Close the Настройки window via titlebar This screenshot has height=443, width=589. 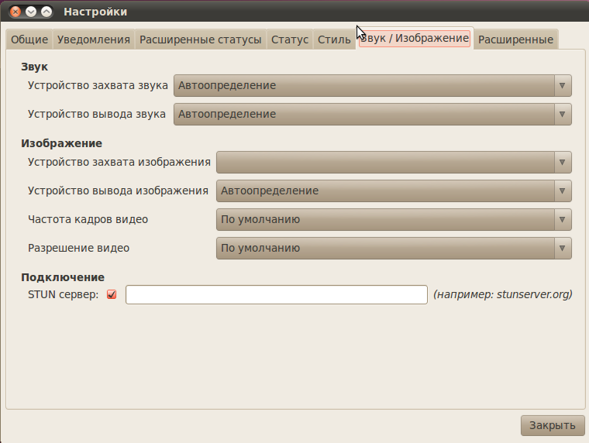tap(15, 12)
